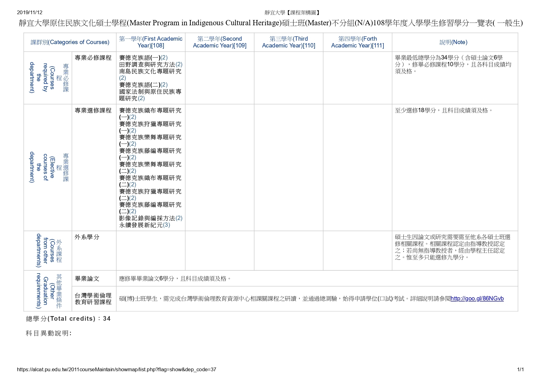541x382 pixels.
Task: Click the course 影像記錄與編採方法
Action: click(x=151, y=218)
